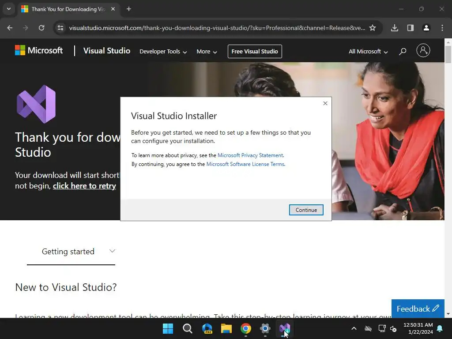Click the large Visual Studio logo on page

point(36,104)
